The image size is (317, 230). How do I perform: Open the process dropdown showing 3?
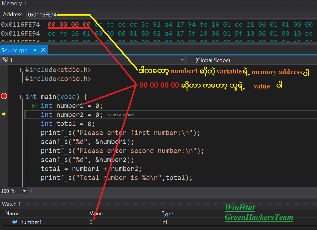point(183,60)
